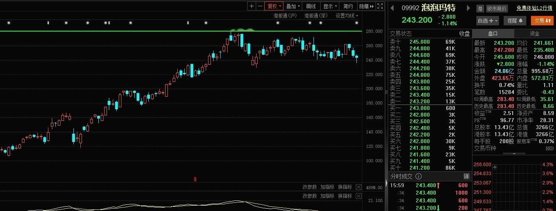Close indicator panel showing 4890.00
The image size is (556, 211).
point(358,187)
